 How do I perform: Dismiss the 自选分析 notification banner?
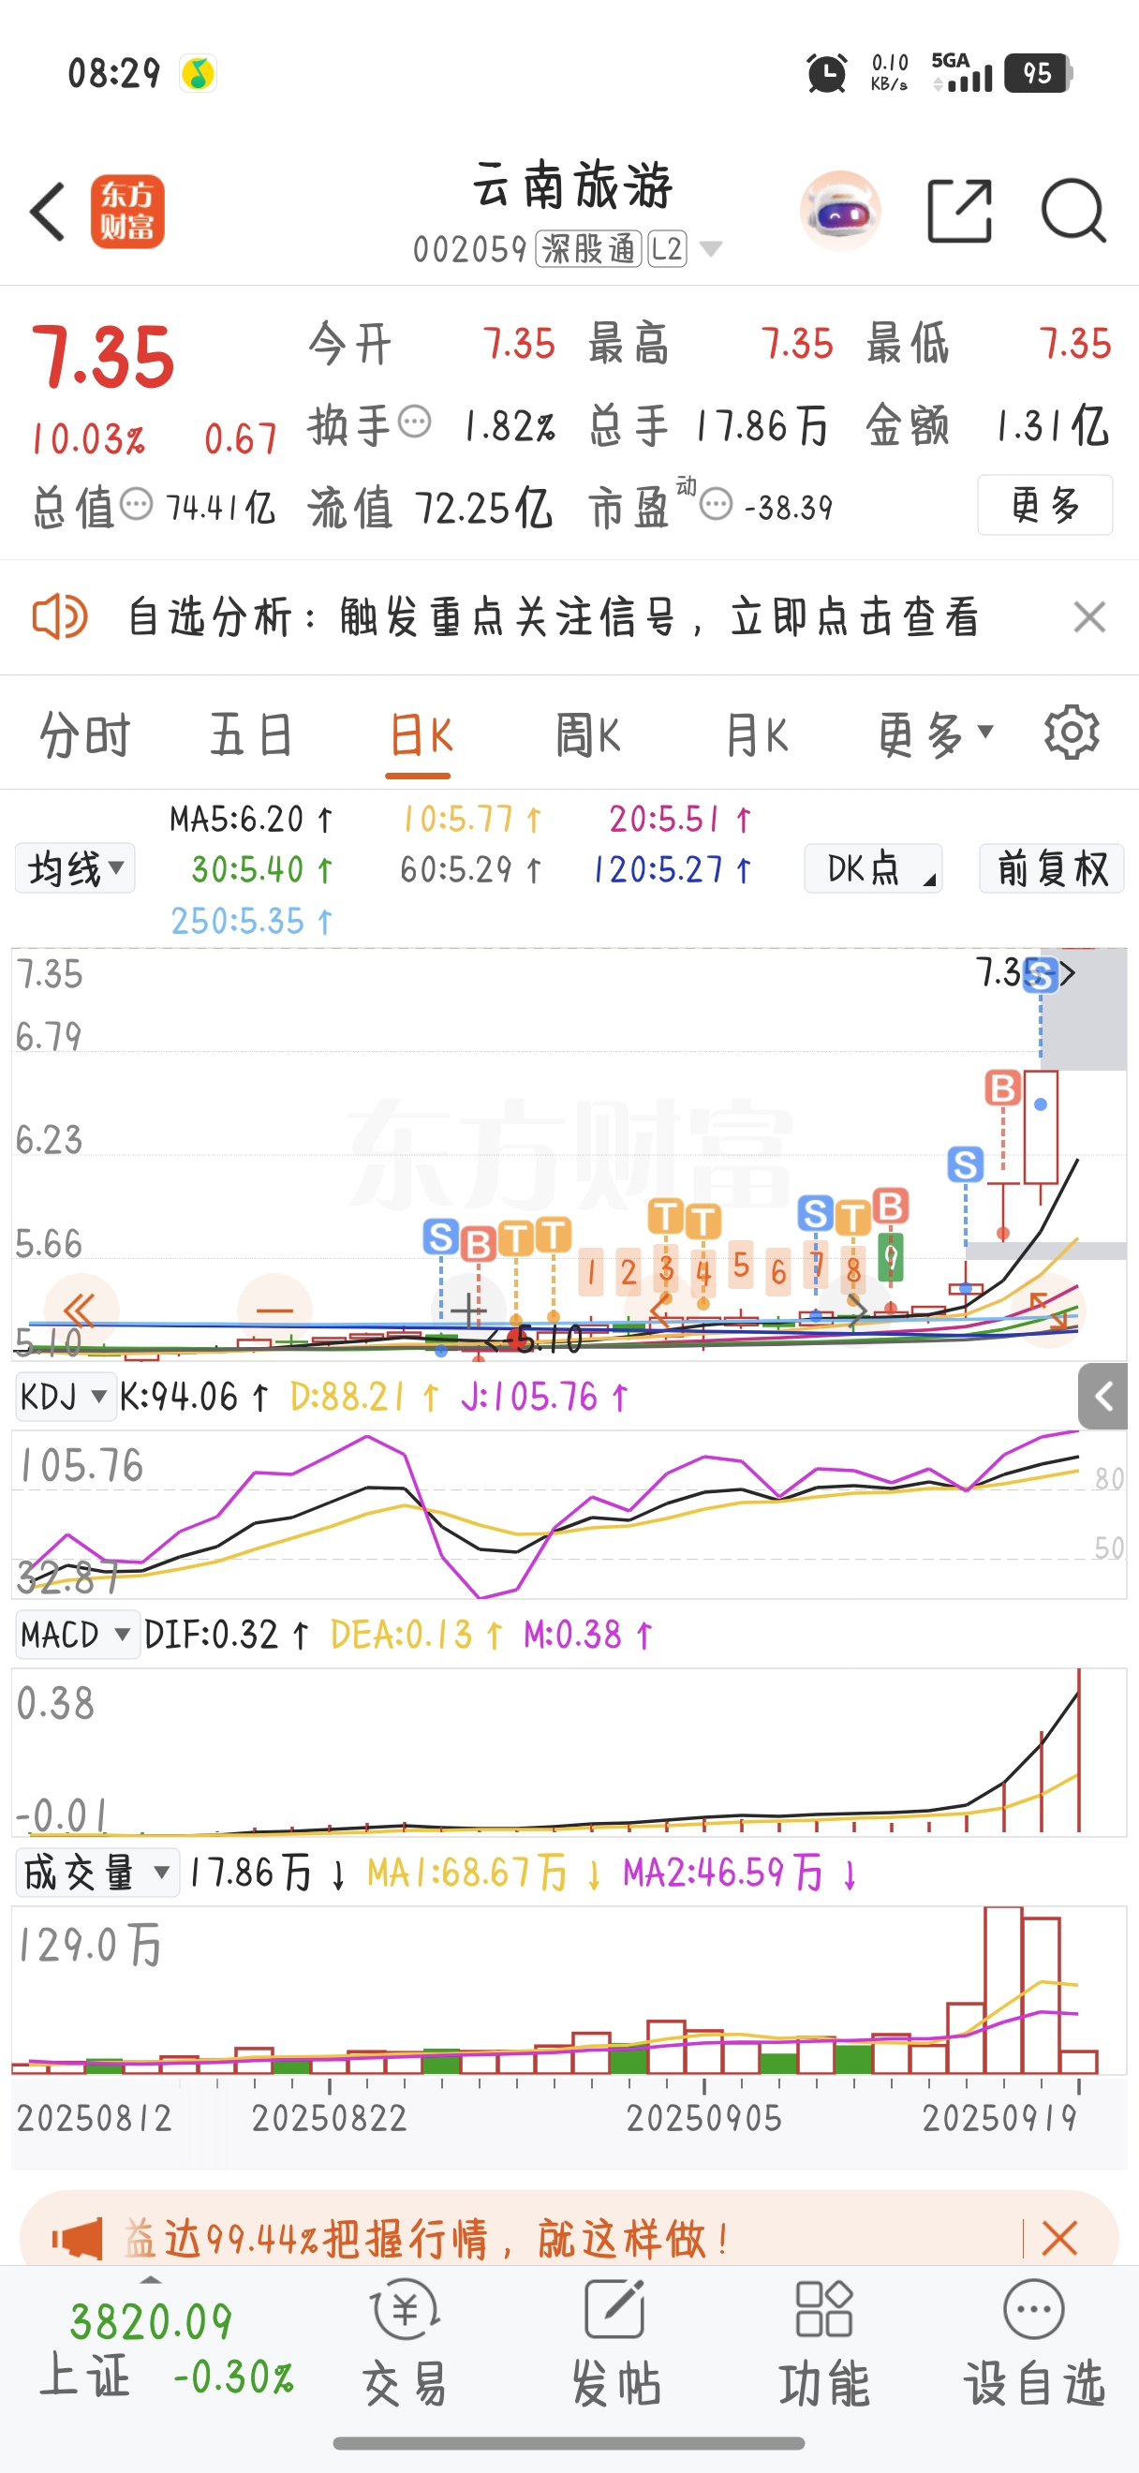[x=1090, y=616]
